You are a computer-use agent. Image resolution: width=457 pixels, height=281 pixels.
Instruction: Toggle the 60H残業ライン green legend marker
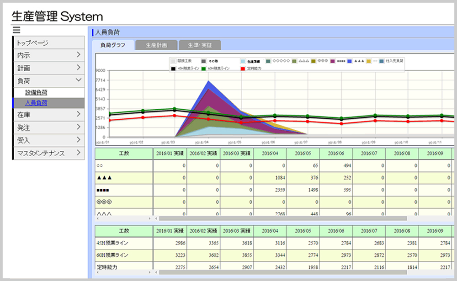204,69
